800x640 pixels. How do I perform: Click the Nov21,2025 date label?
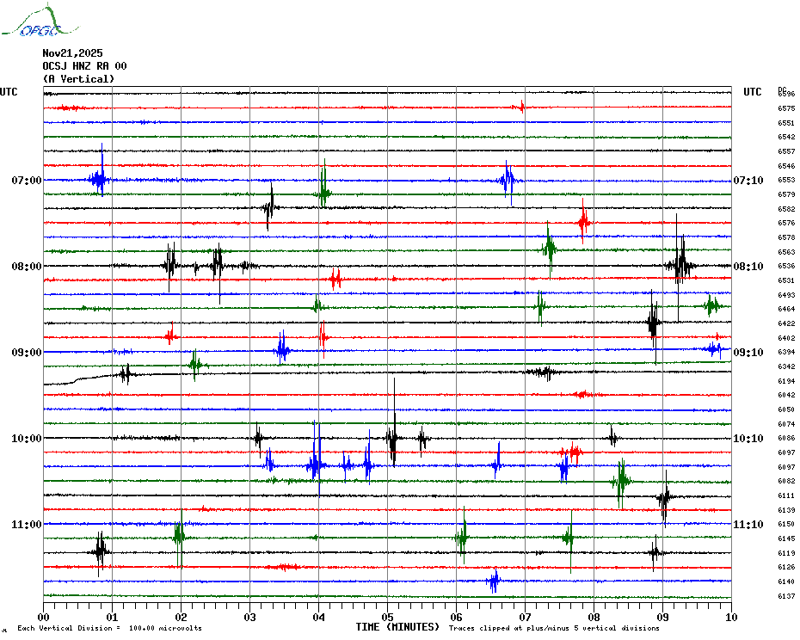coord(72,53)
